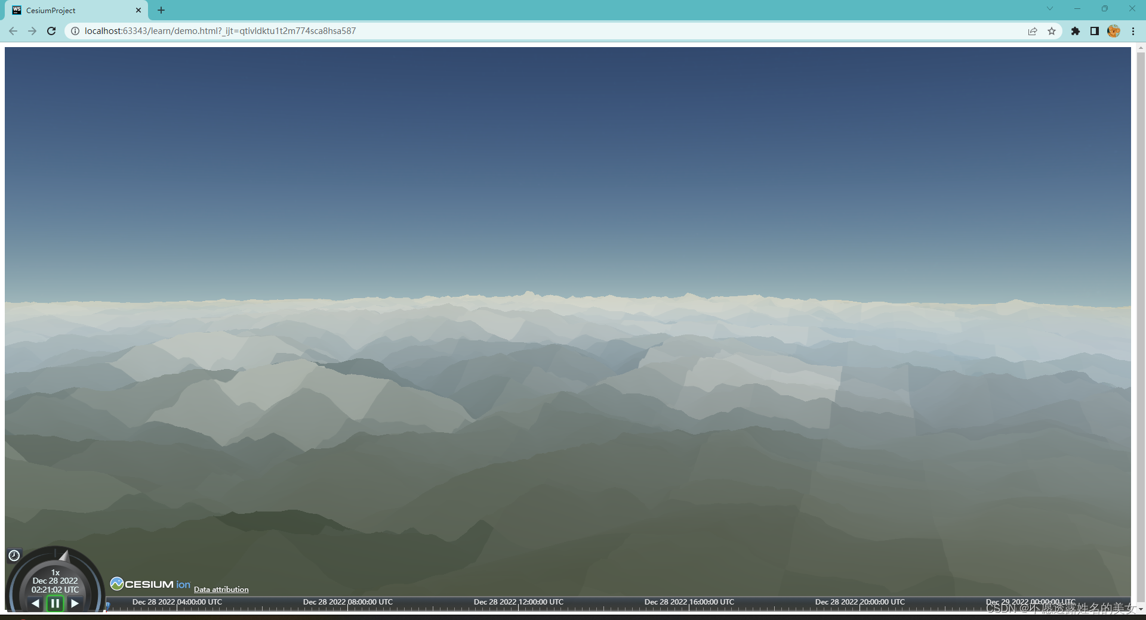Screen dimensions: 1146x620
Task: Go back to previous page
Action: coord(13,31)
